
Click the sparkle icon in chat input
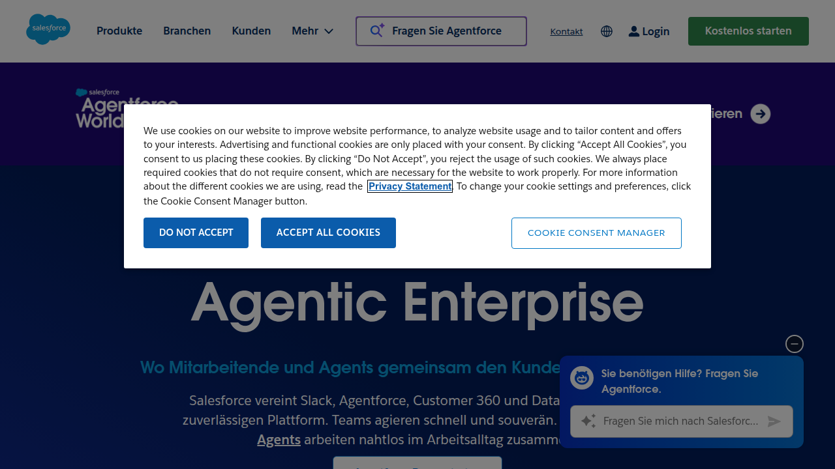coord(588,421)
